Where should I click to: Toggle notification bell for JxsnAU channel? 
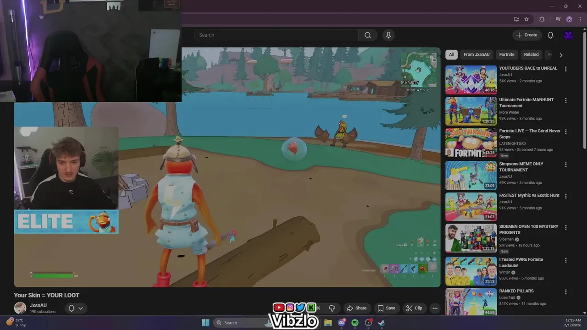pos(72,308)
